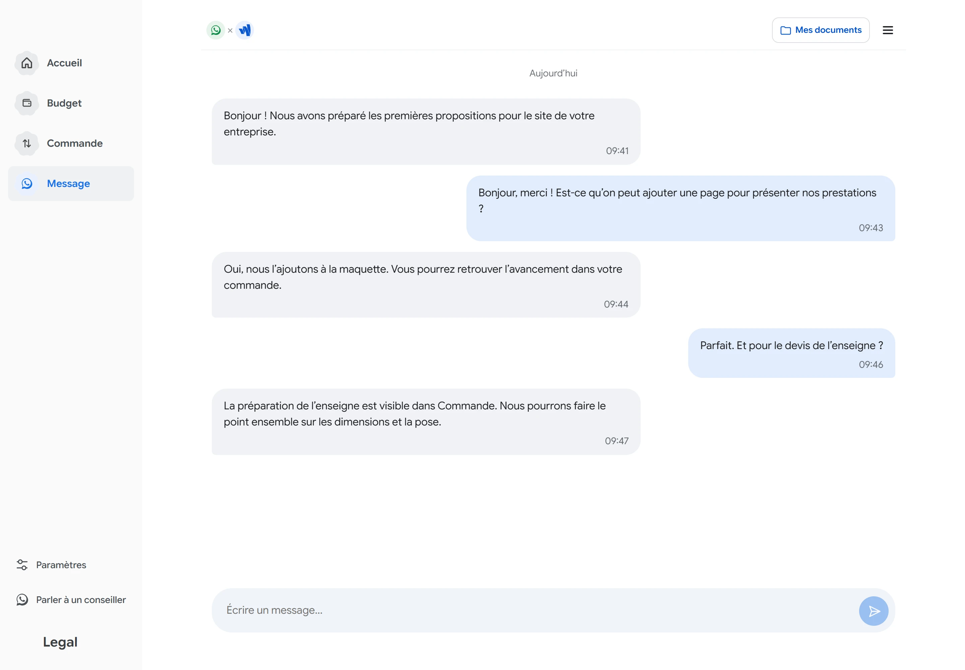Click the Aujourd'hui date label
The image size is (965, 670).
point(553,73)
